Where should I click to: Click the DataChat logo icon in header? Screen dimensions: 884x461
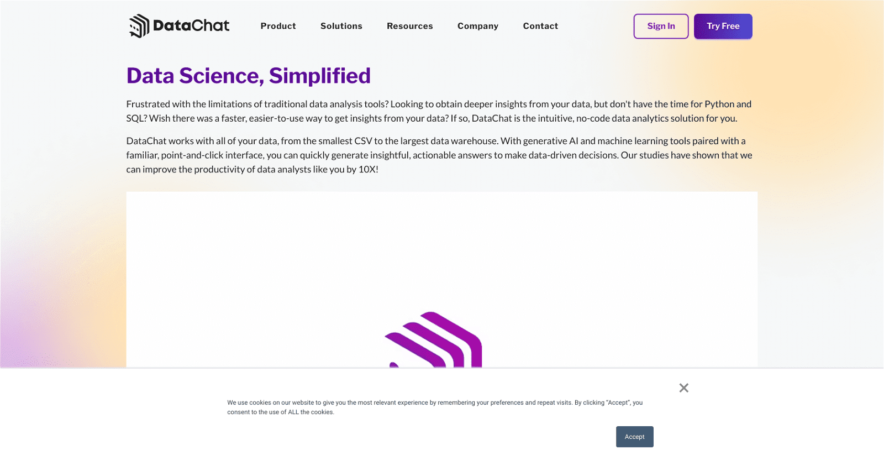[139, 26]
